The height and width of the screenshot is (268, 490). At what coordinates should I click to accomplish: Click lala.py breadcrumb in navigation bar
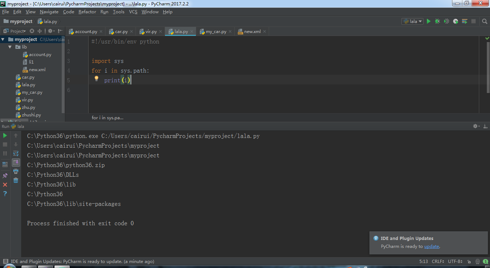tap(47, 22)
